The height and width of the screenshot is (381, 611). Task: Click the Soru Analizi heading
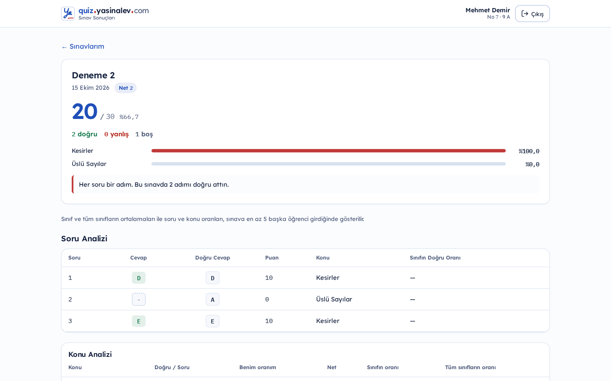pyautogui.click(x=84, y=239)
